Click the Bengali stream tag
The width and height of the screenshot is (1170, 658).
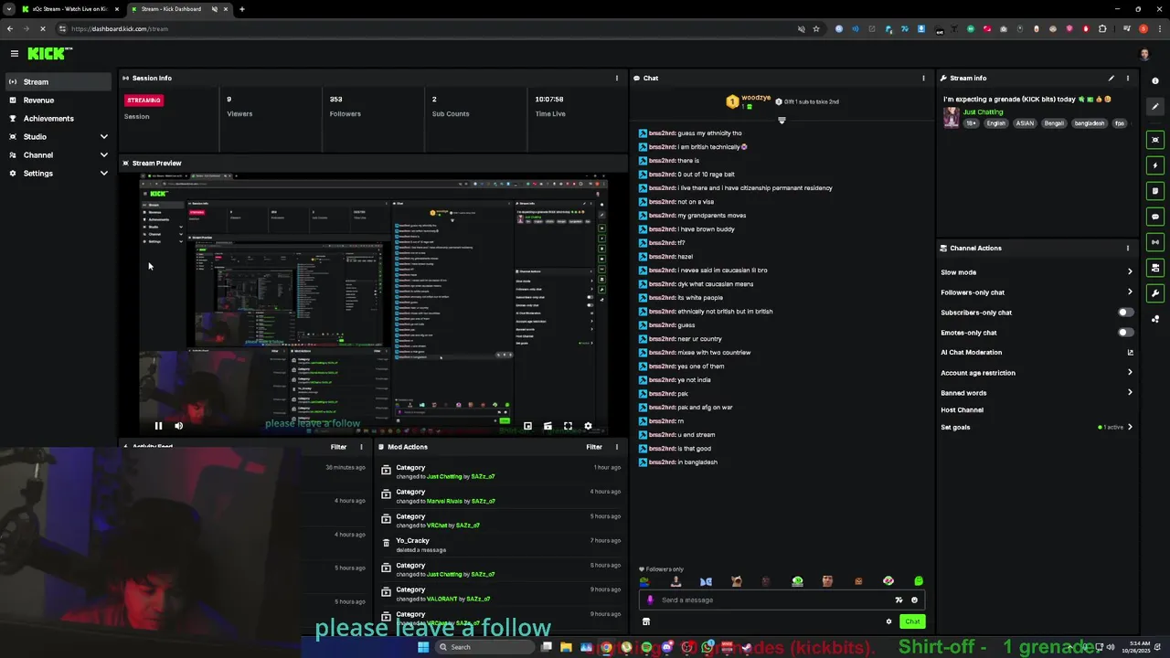coord(1054,123)
